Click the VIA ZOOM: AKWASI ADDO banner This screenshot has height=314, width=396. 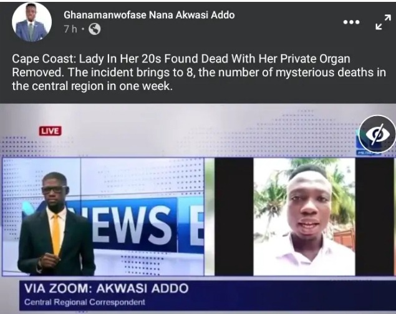click(106, 288)
